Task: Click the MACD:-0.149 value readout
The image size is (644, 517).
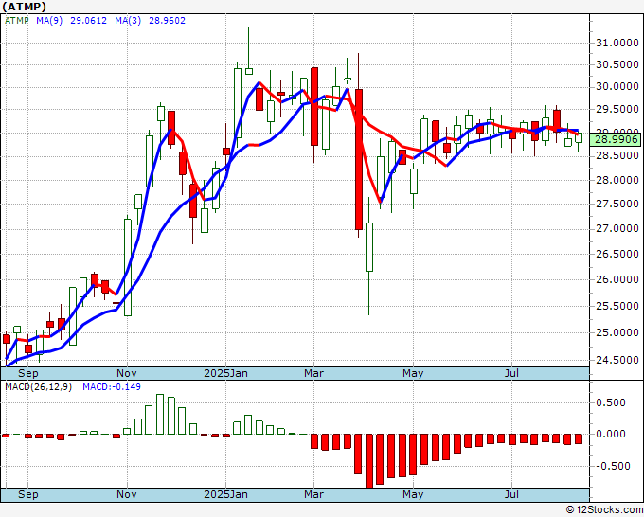Action: coord(112,387)
